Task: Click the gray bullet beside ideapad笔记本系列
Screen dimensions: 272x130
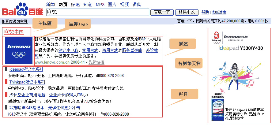Action: pos(6,69)
